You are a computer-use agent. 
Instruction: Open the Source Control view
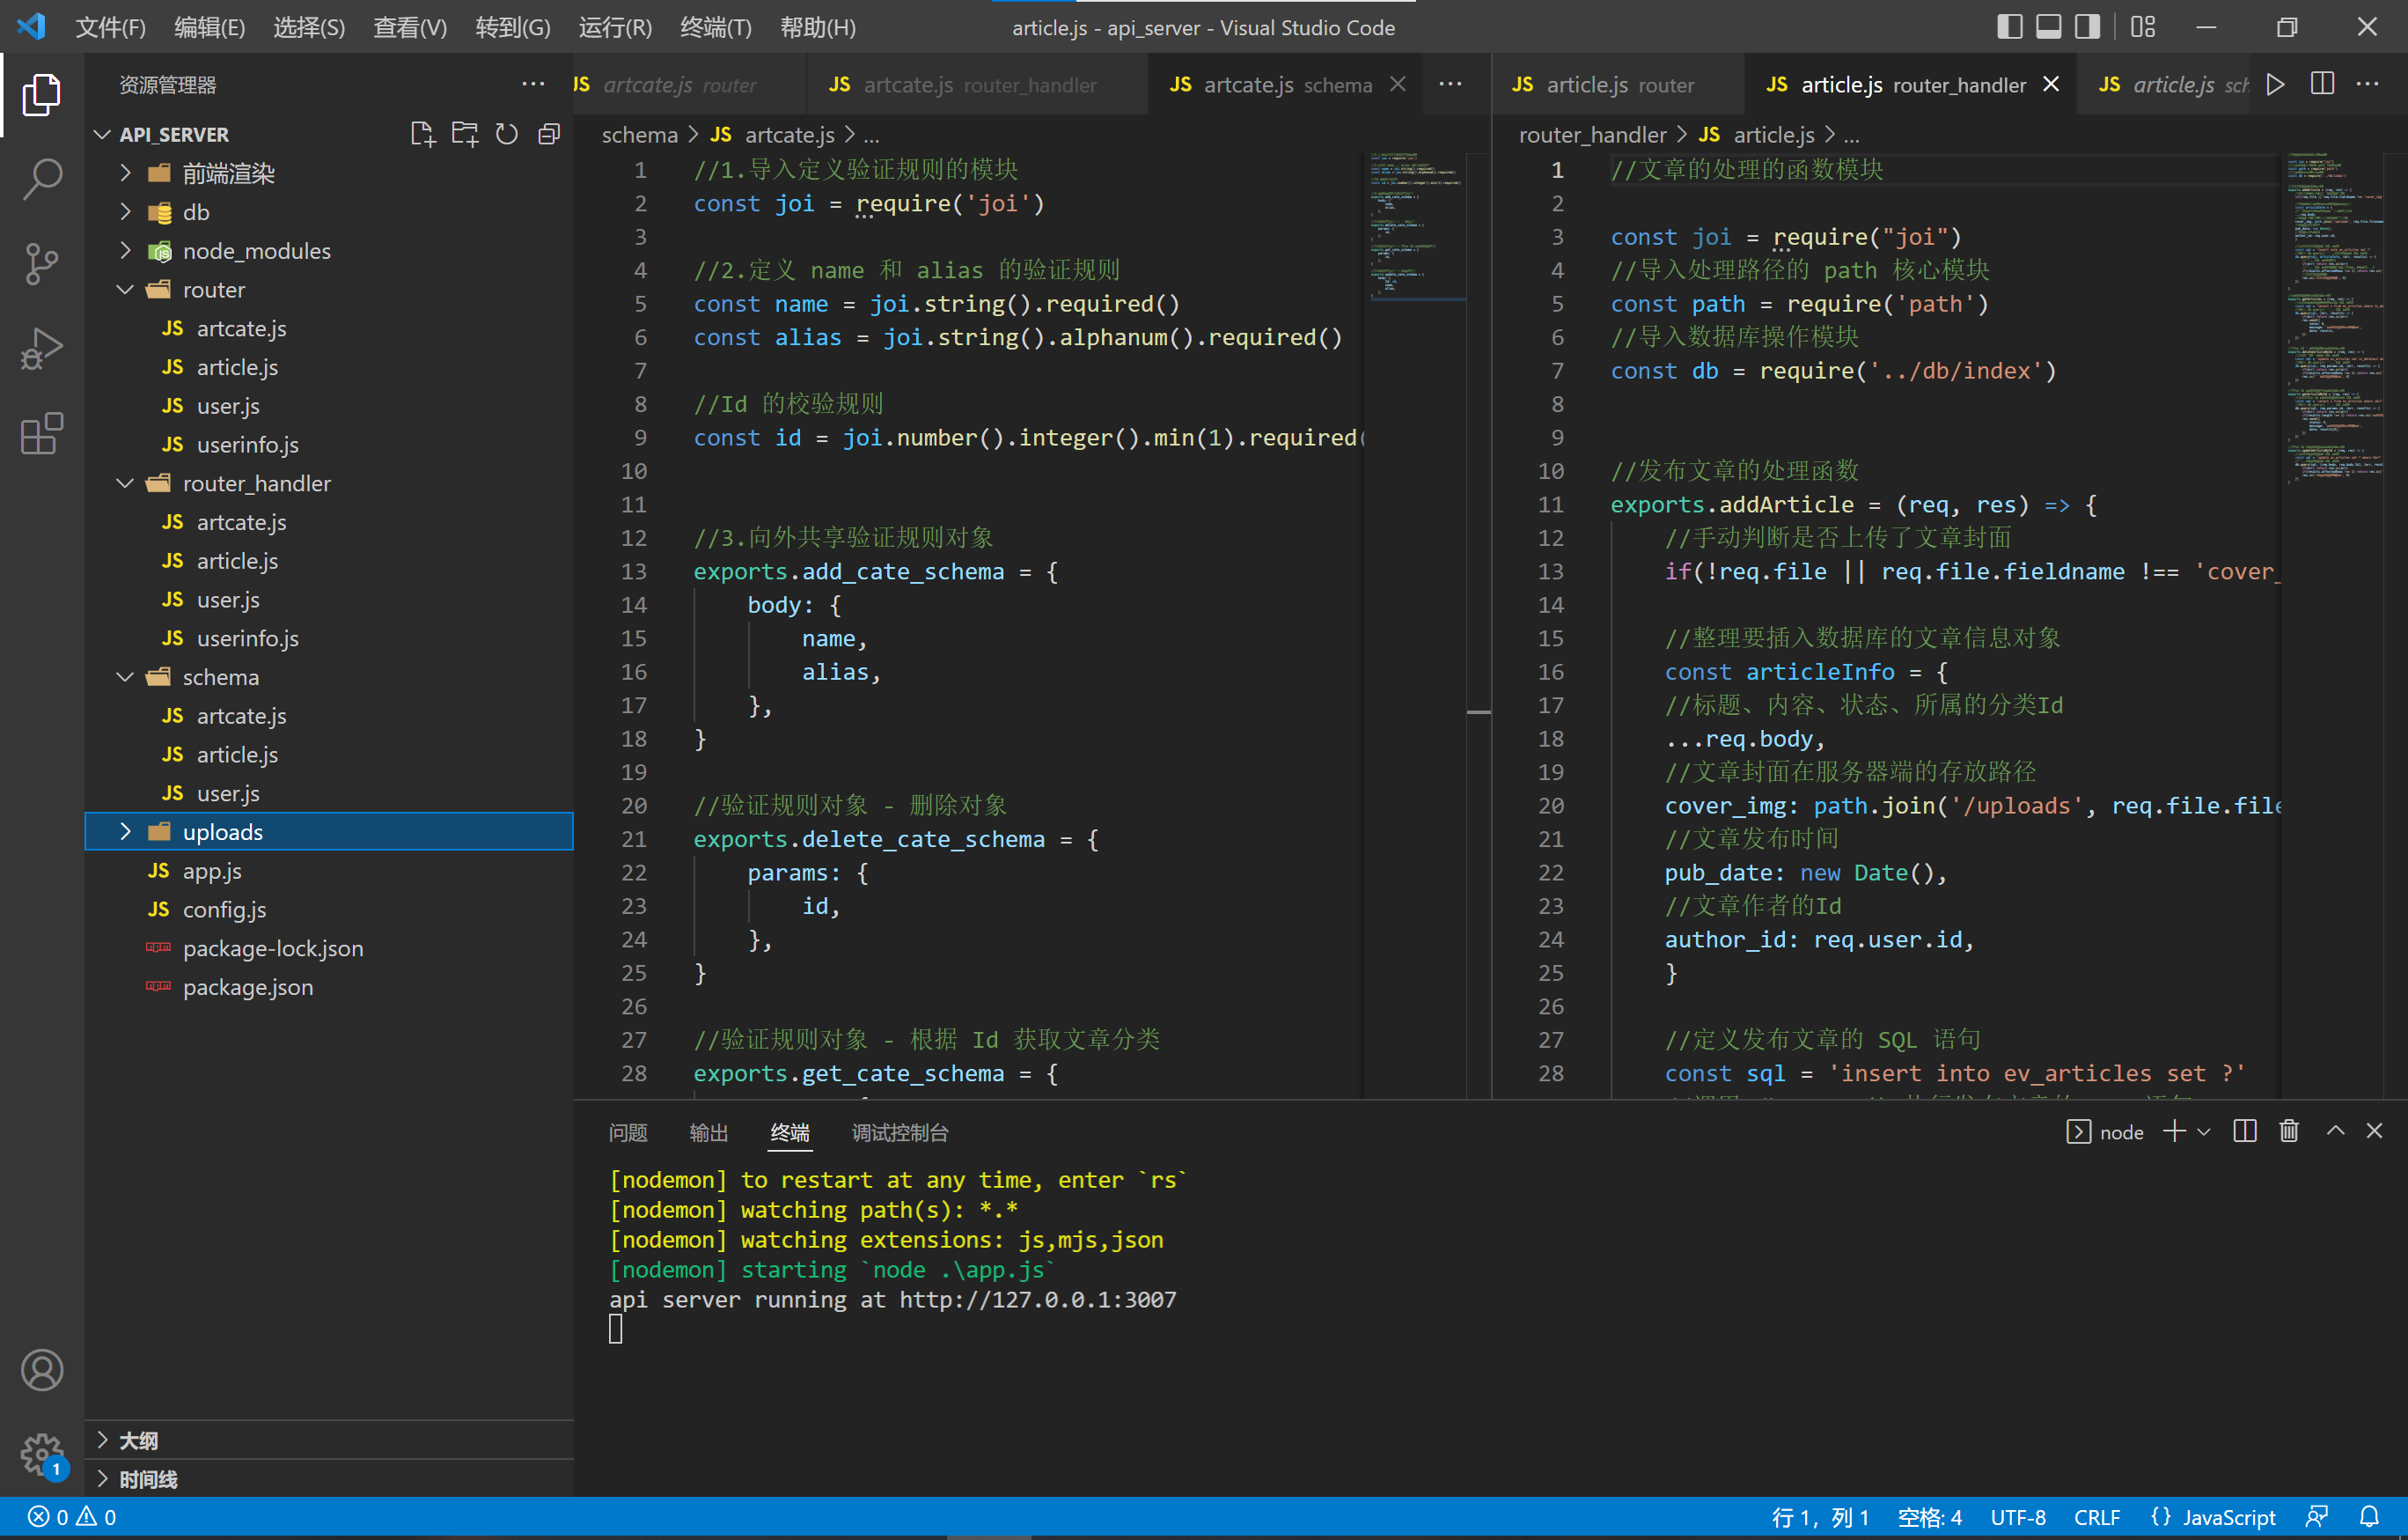41,264
